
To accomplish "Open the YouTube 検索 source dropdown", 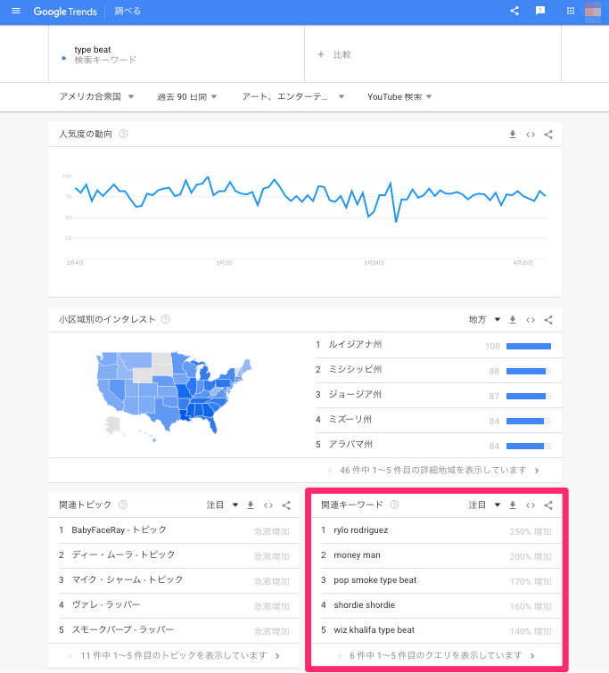I will click(x=399, y=96).
